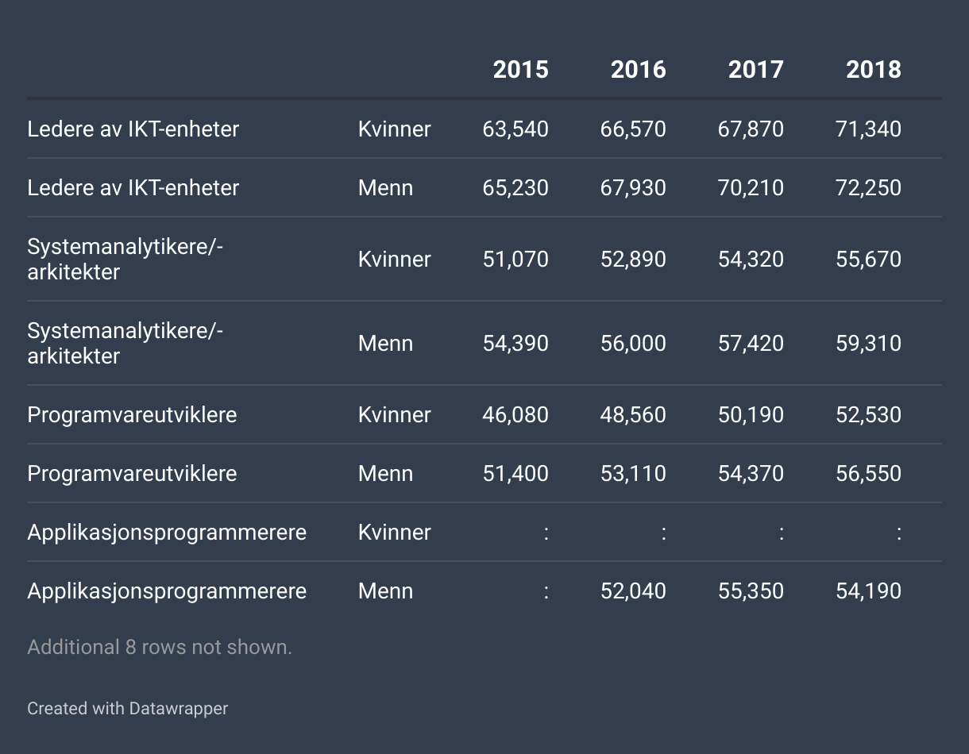Select the 2017 column header
The width and height of the screenshot is (969, 754).
pyautogui.click(x=755, y=70)
